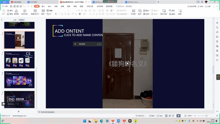Open Microsoft Edge from the taskbar
The width and height of the screenshot is (220, 124).
101,121
